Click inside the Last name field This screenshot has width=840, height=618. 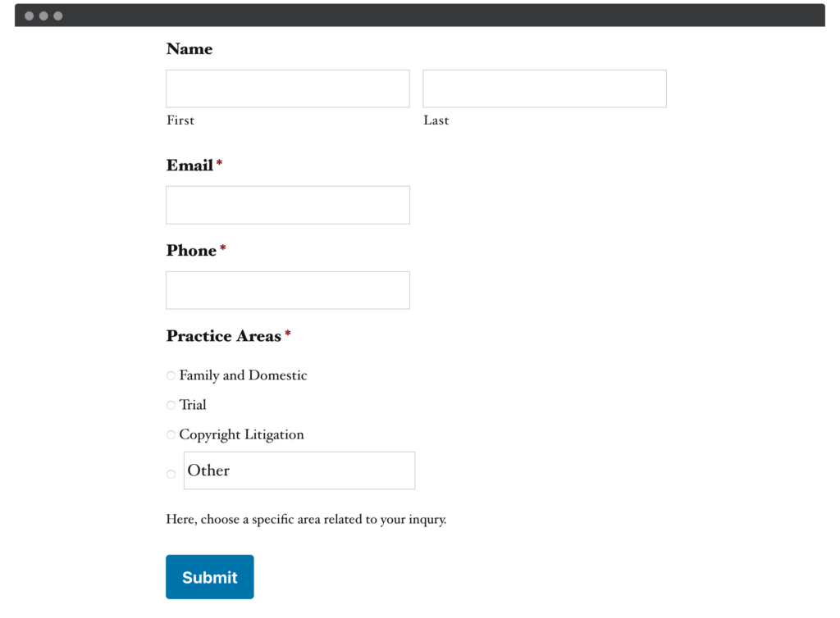544,89
